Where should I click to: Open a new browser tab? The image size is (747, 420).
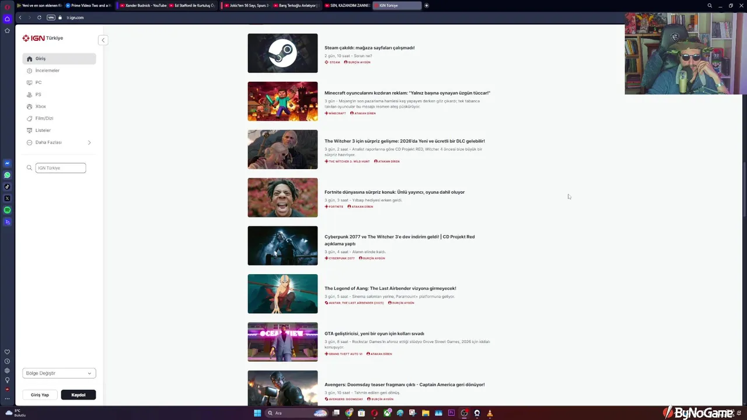coord(427,5)
